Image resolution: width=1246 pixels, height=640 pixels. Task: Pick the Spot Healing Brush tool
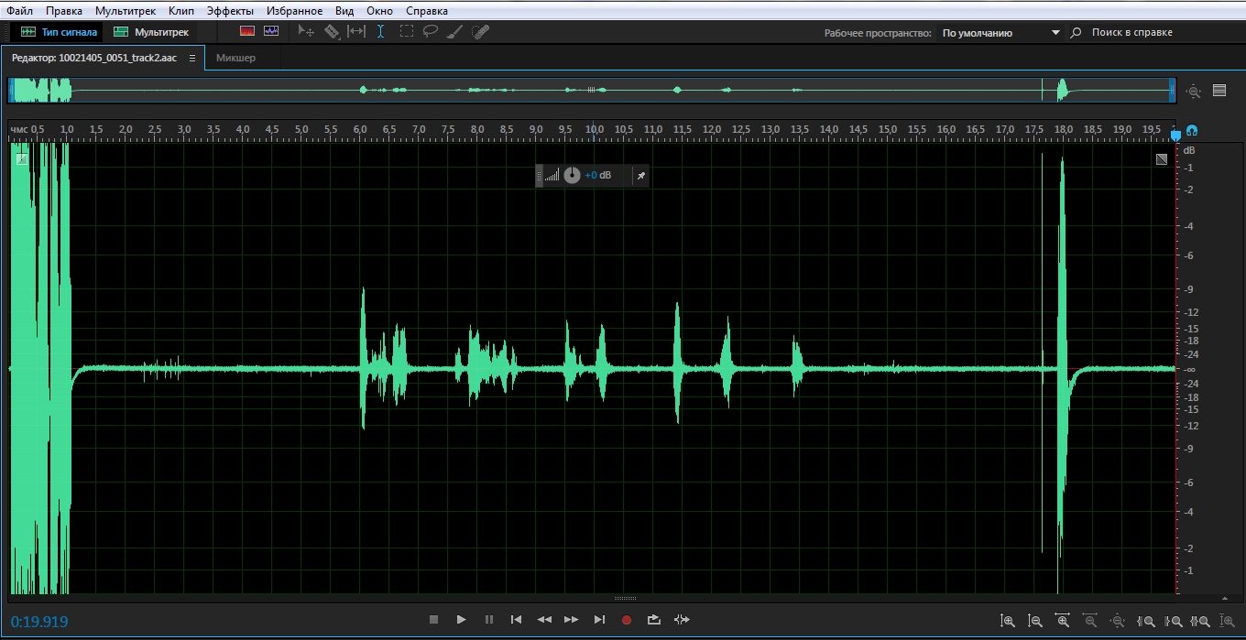point(480,31)
